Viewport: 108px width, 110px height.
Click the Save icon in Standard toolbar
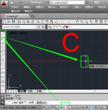coord(13,21)
